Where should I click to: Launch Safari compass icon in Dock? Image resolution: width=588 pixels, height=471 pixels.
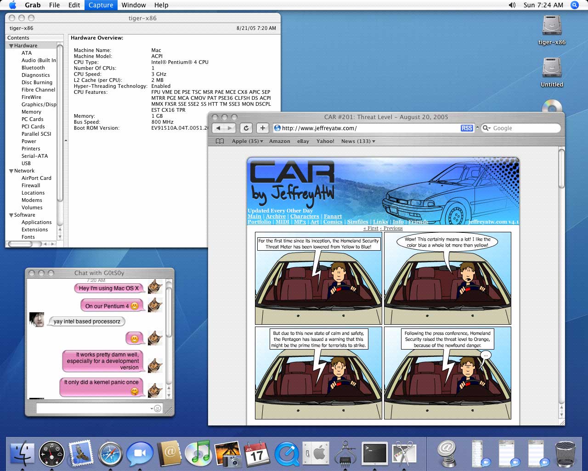click(110, 453)
